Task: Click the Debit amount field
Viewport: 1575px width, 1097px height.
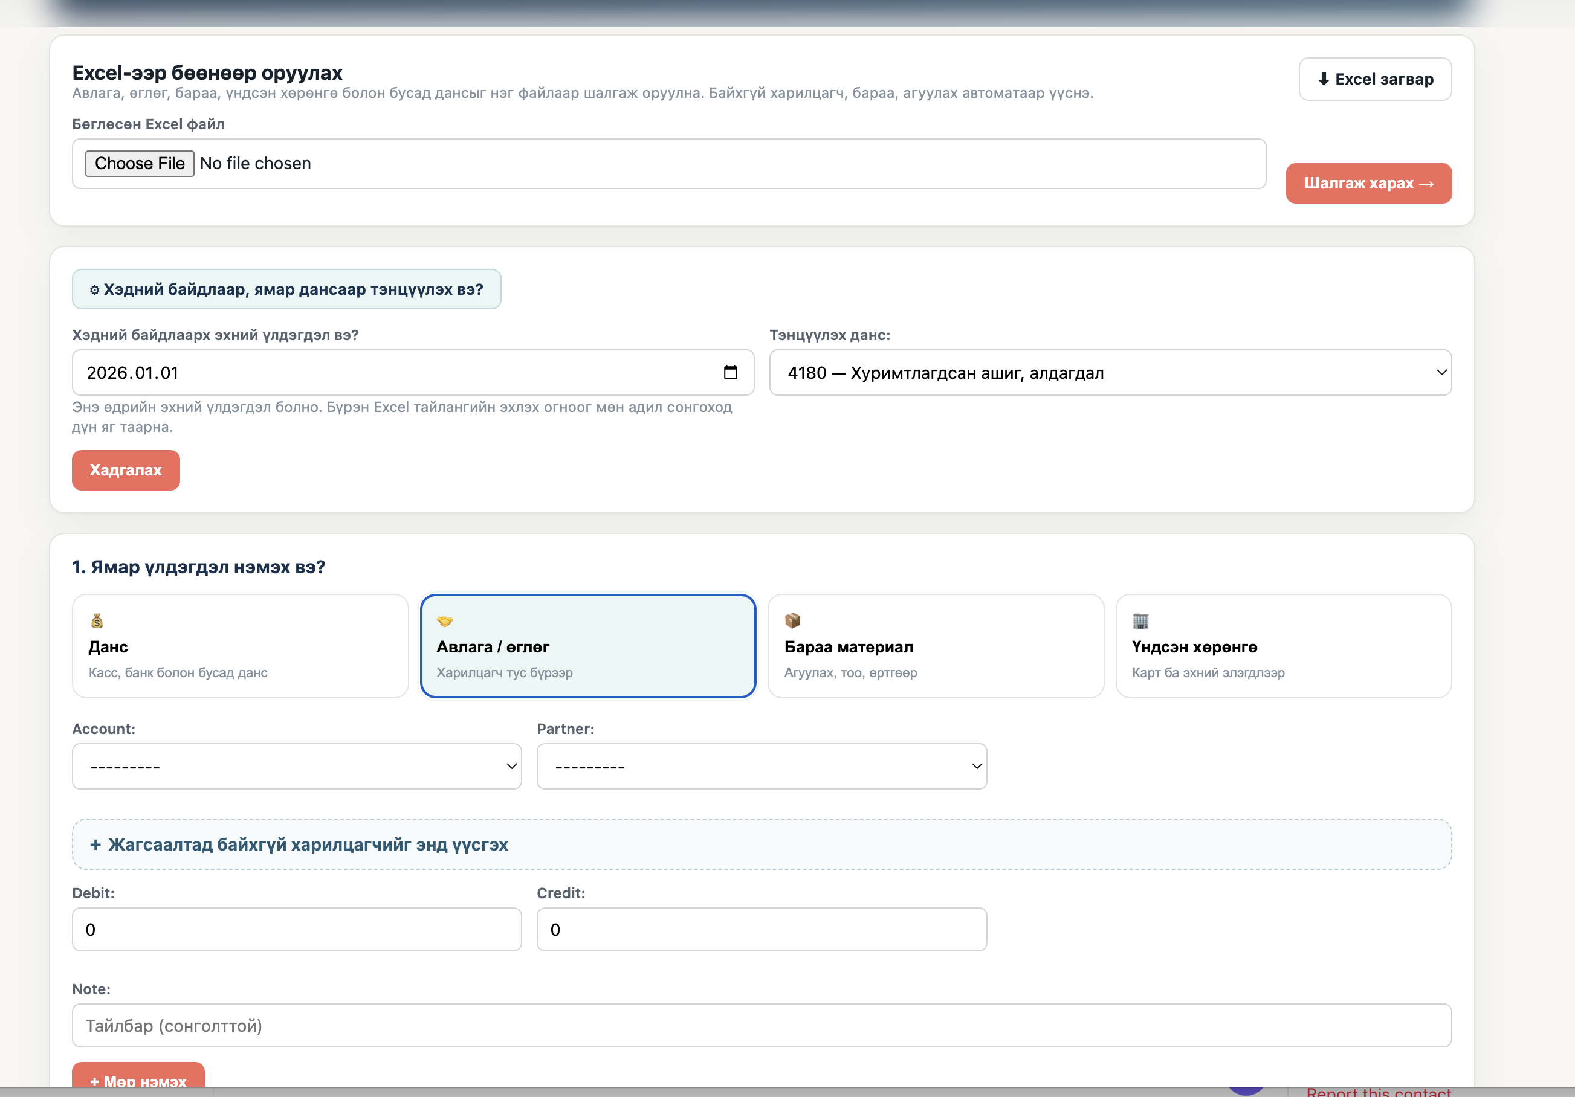Action: click(296, 929)
